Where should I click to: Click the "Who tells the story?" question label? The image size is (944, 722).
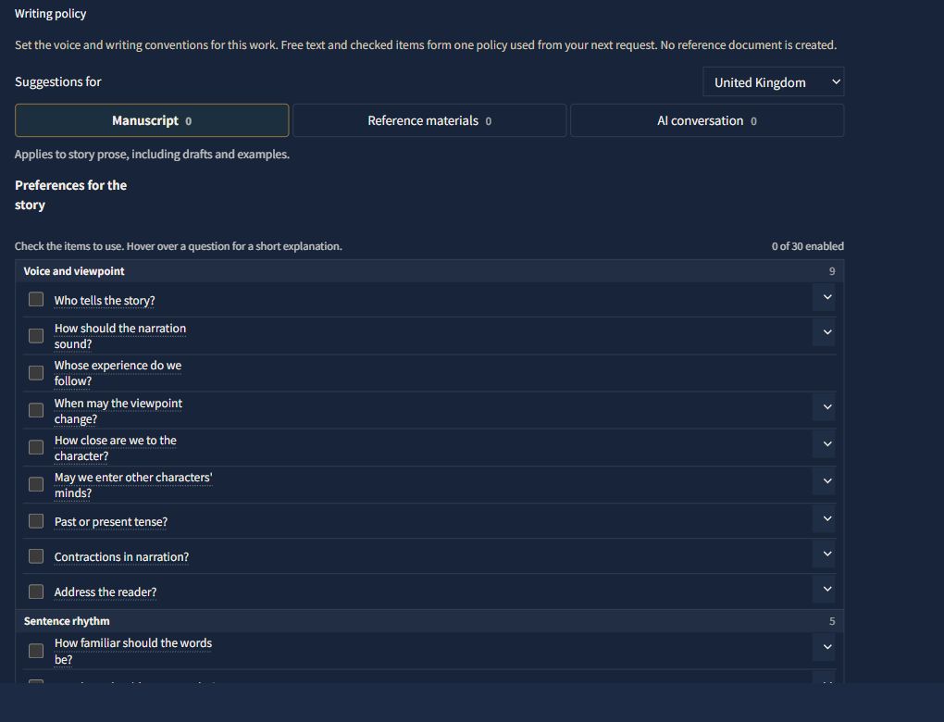coord(105,300)
